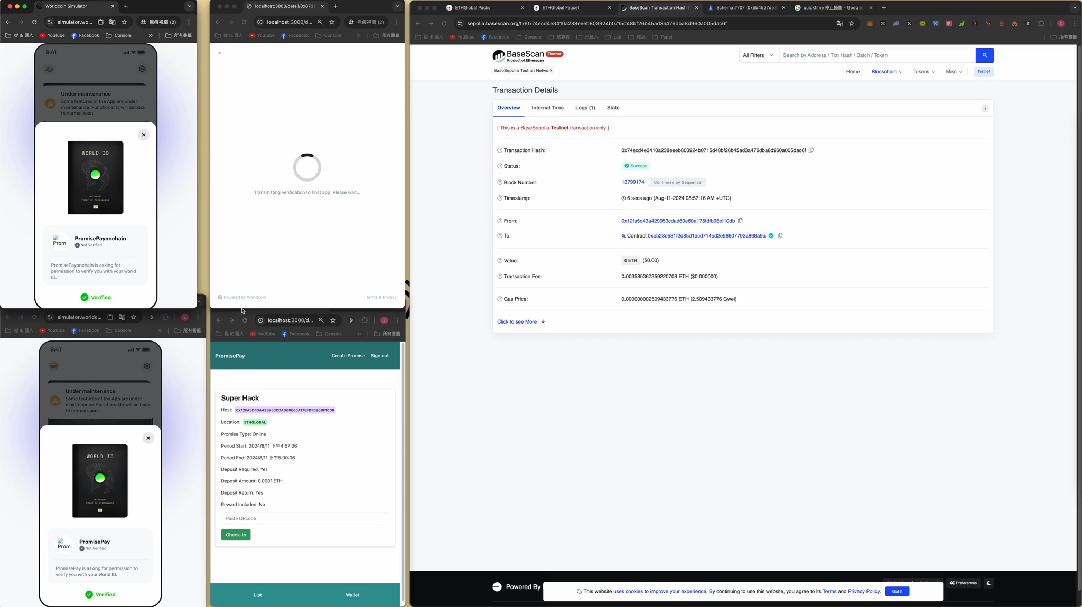Switch to the State tab
1082x607 pixels.
point(613,108)
